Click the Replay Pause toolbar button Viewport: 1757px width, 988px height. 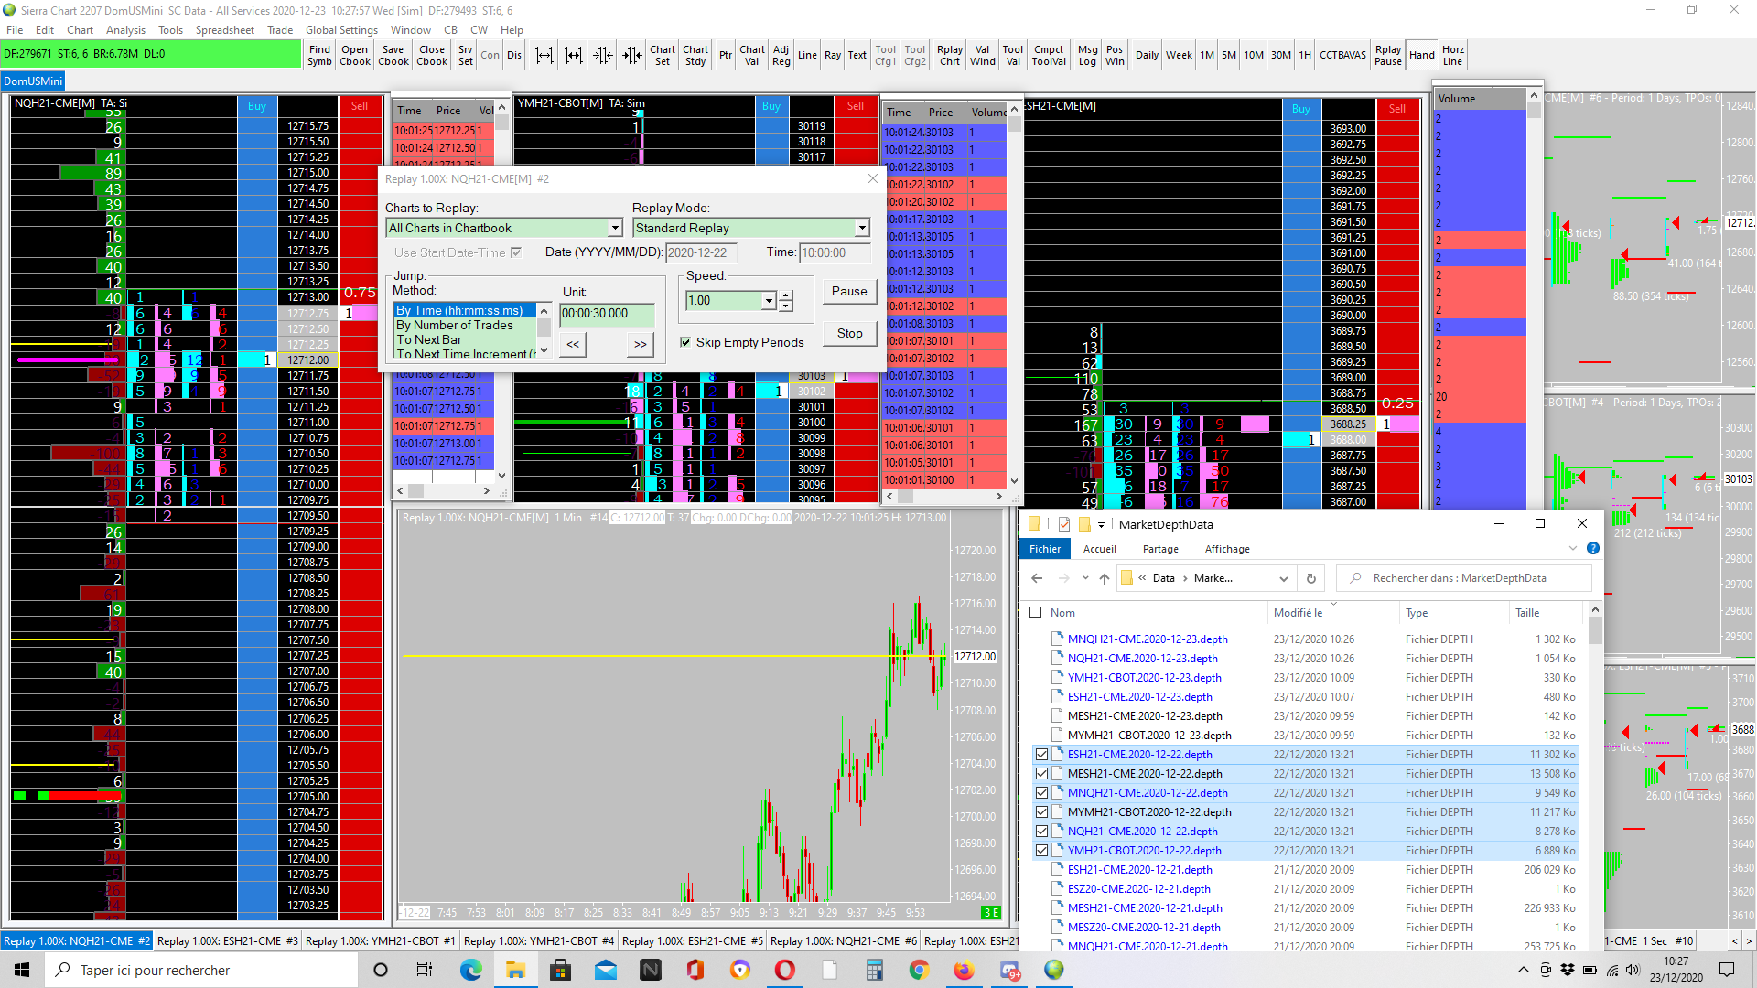pyautogui.click(x=1387, y=55)
